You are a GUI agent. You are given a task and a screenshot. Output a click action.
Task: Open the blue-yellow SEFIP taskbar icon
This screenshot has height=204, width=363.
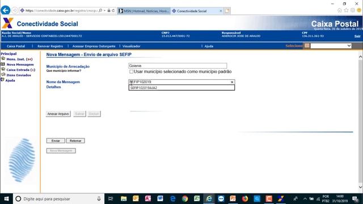[x=281, y=199]
